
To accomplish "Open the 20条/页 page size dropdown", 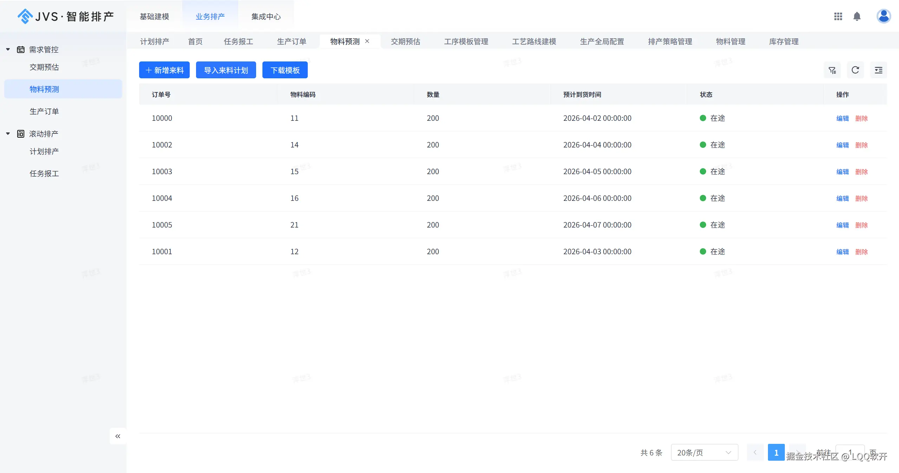I will click(704, 452).
